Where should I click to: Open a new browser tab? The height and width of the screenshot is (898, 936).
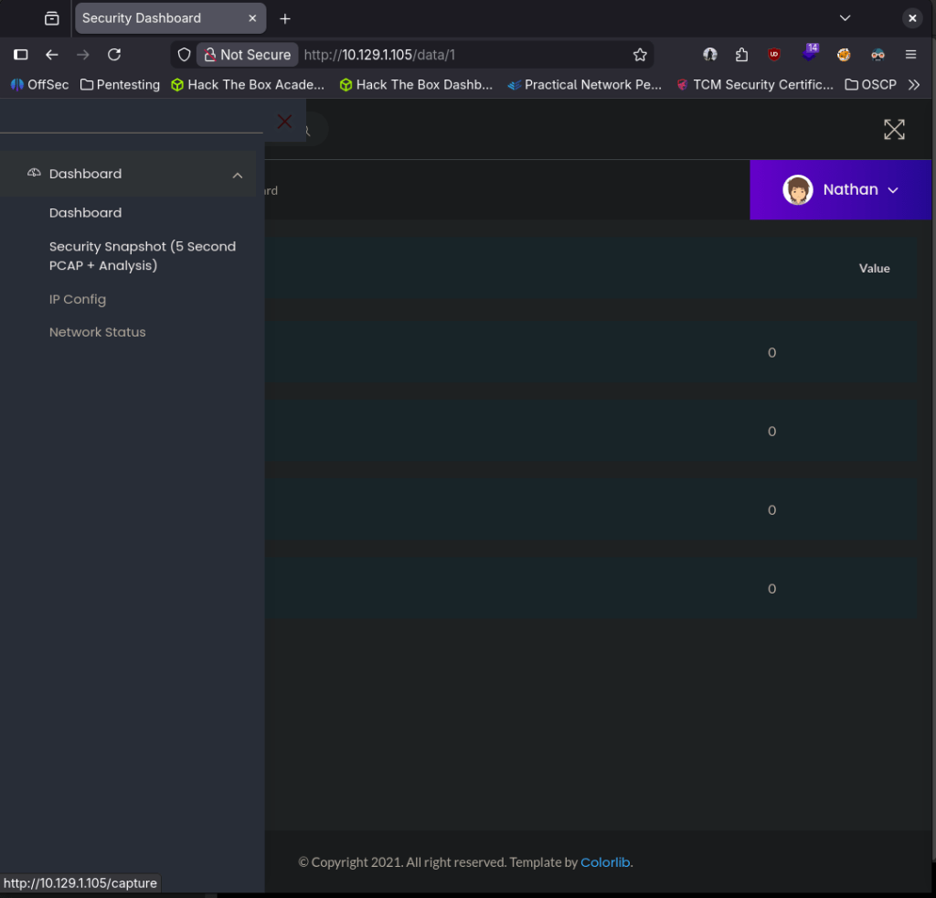point(285,18)
